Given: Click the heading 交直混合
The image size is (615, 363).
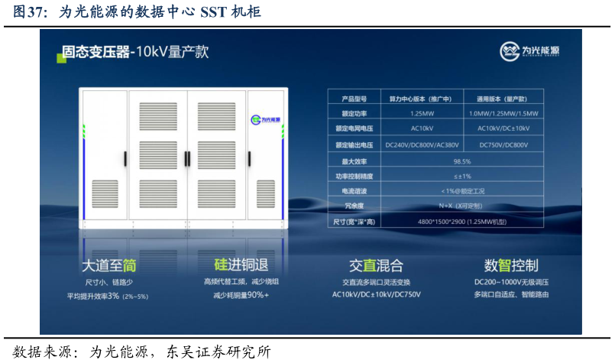Looking at the screenshot, I should [x=376, y=266].
